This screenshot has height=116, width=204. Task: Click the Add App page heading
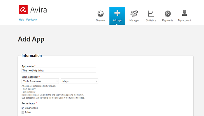[x=31, y=39]
